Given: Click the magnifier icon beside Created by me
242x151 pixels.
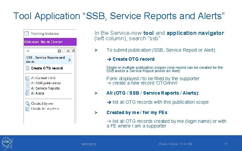Looking at the screenshot, I should (x=28, y=104).
